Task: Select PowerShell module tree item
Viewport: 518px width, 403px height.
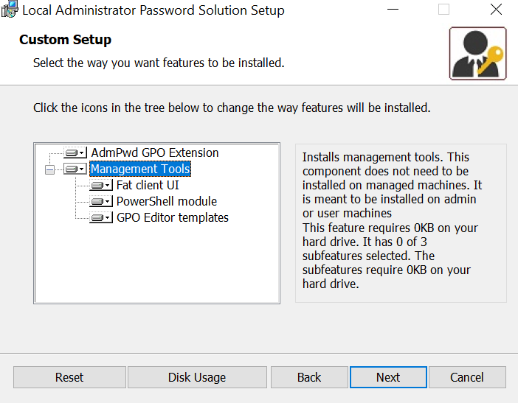Action: pyautogui.click(x=167, y=201)
